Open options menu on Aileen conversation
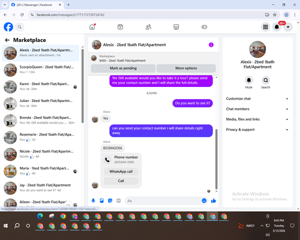300x240 pixels. [68, 205]
